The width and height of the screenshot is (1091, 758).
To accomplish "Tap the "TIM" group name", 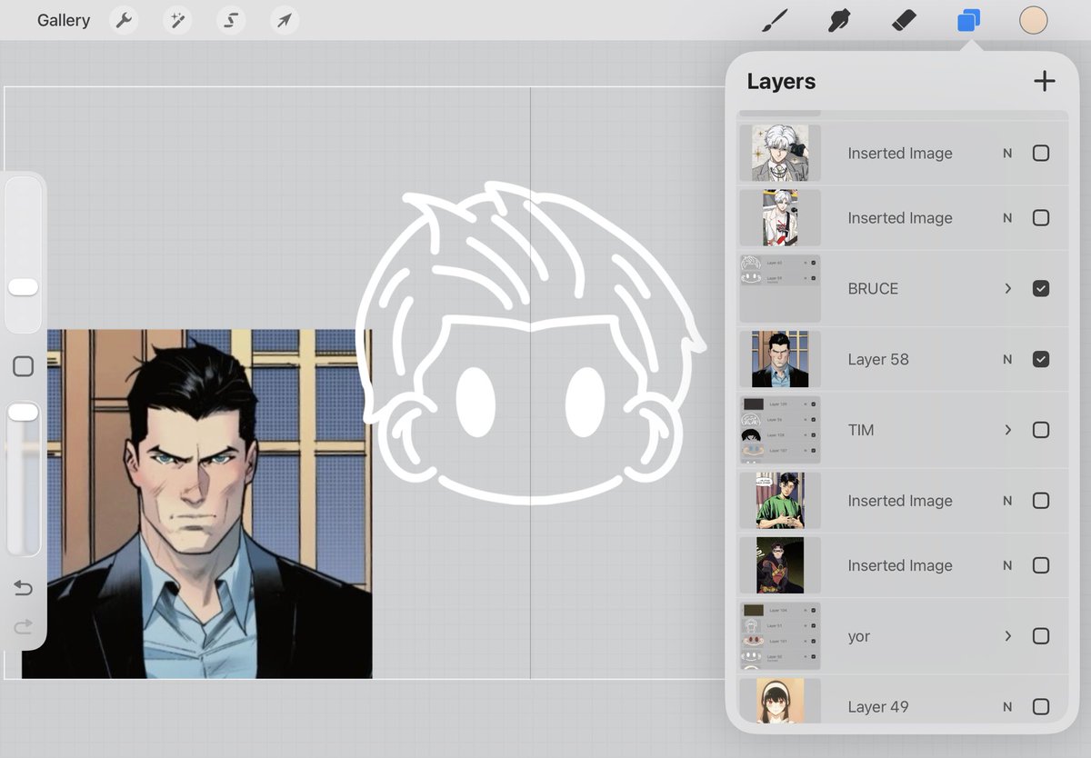I will pos(861,430).
